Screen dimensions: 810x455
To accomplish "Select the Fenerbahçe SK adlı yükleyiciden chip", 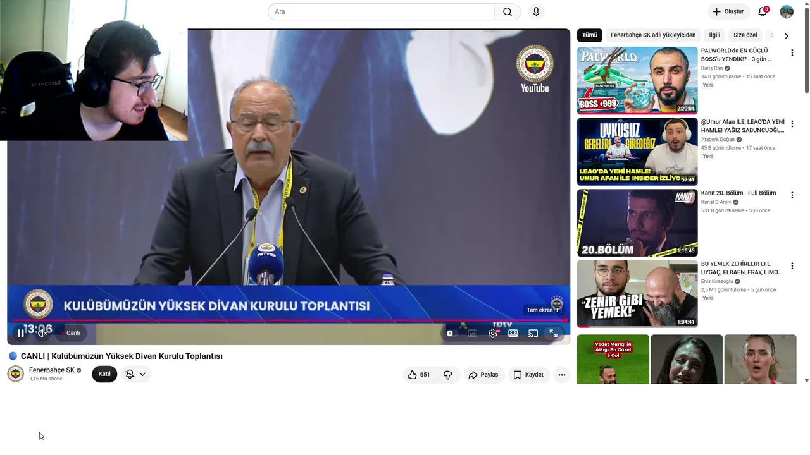I will click(653, 35).
